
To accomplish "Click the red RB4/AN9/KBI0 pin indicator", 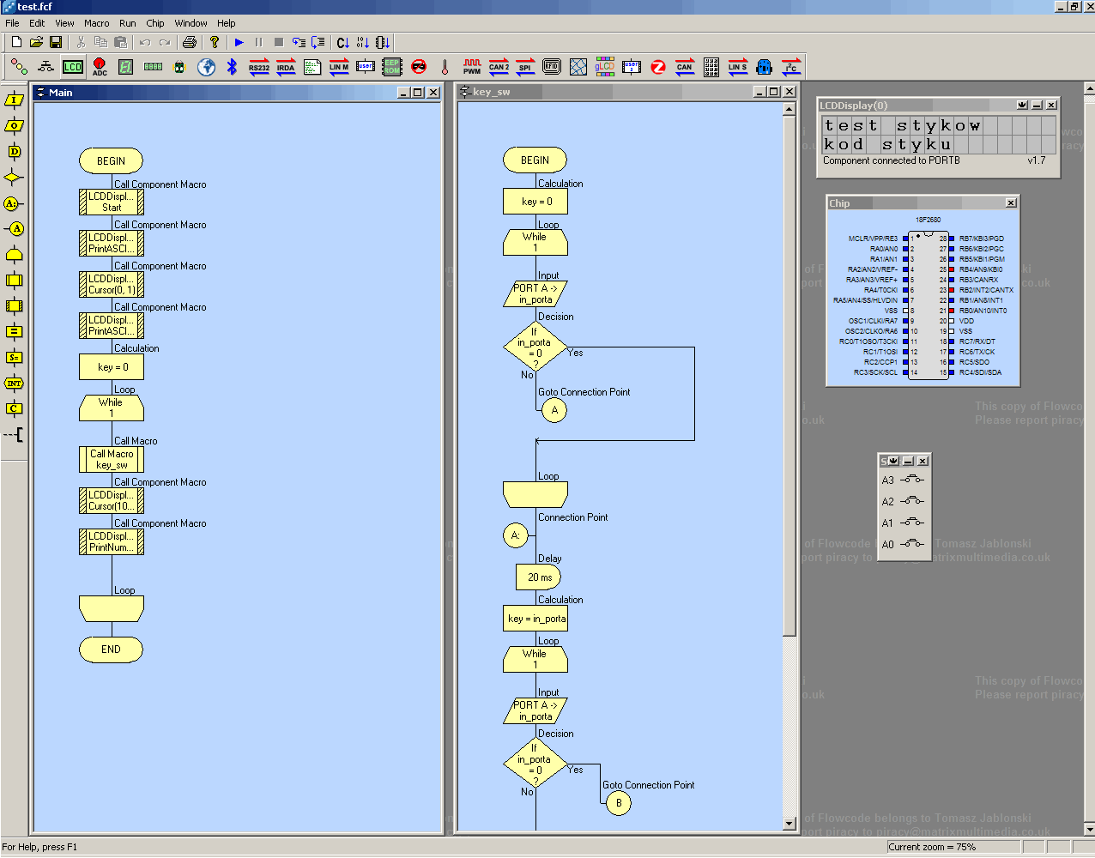I will coord(952,269).
